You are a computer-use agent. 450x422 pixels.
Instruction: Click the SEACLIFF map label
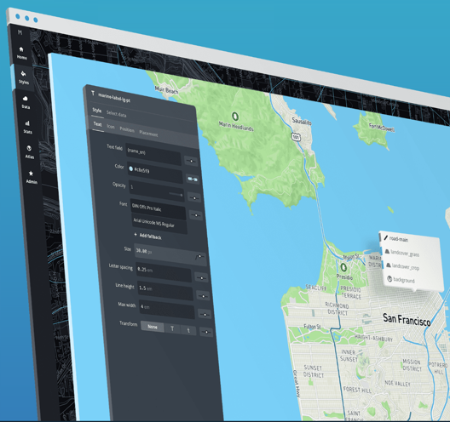[x=316, y=288]
